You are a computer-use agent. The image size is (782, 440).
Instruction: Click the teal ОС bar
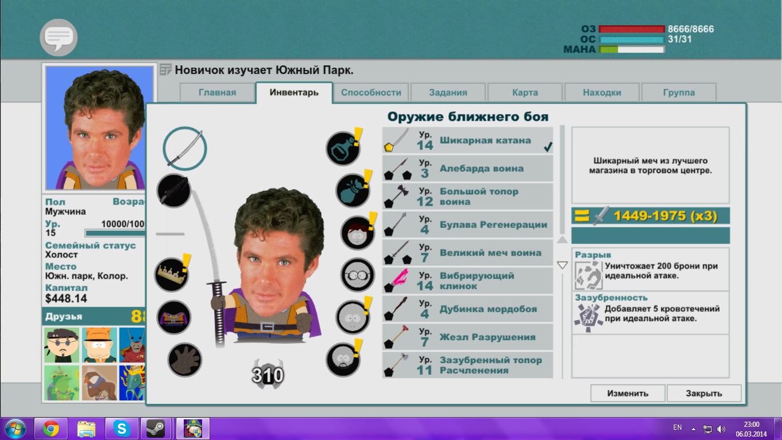(631, 40)
